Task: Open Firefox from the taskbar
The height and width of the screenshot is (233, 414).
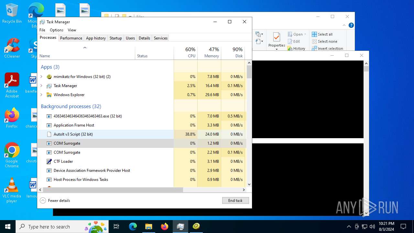Action: click(x=164, y=227)
